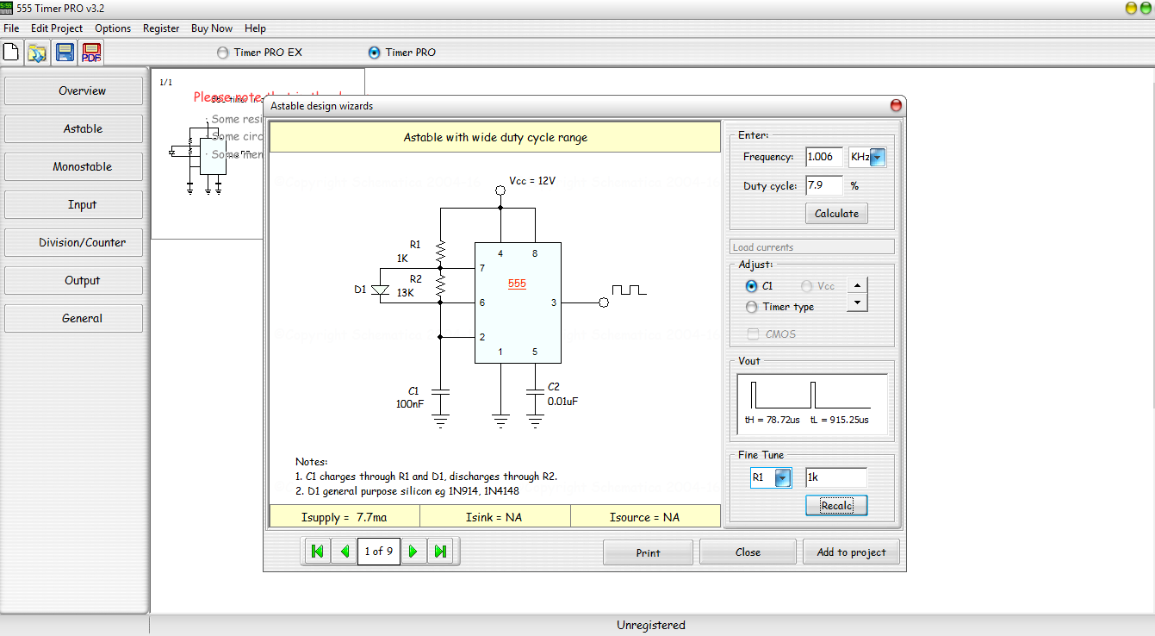Export to PDF using the red PDF icon
This screenshot has width=1155, height=636.
91,53
